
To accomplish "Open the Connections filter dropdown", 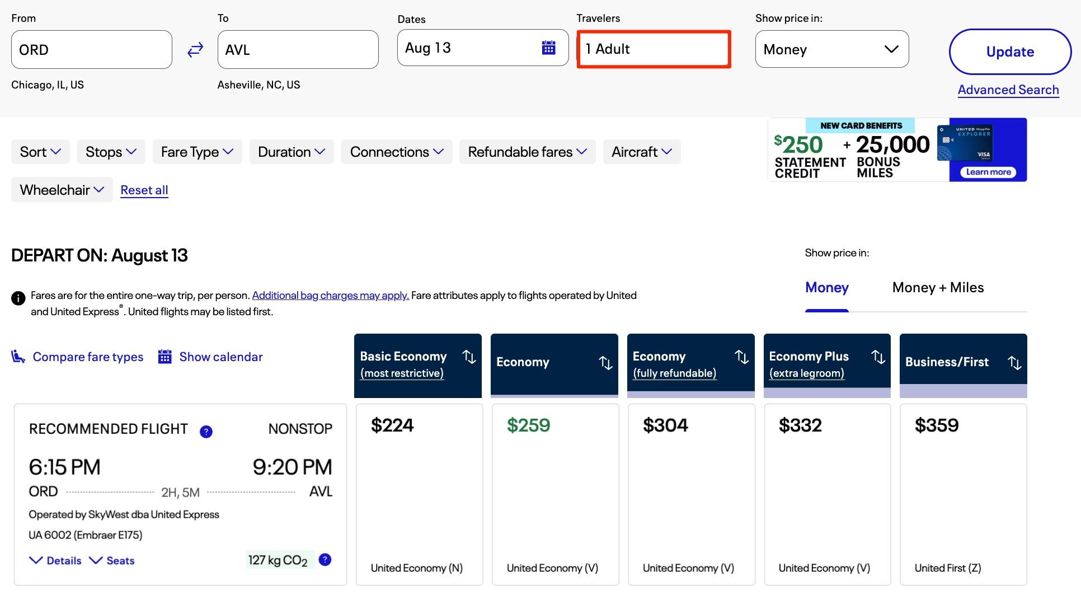I will tap(397, 152).
